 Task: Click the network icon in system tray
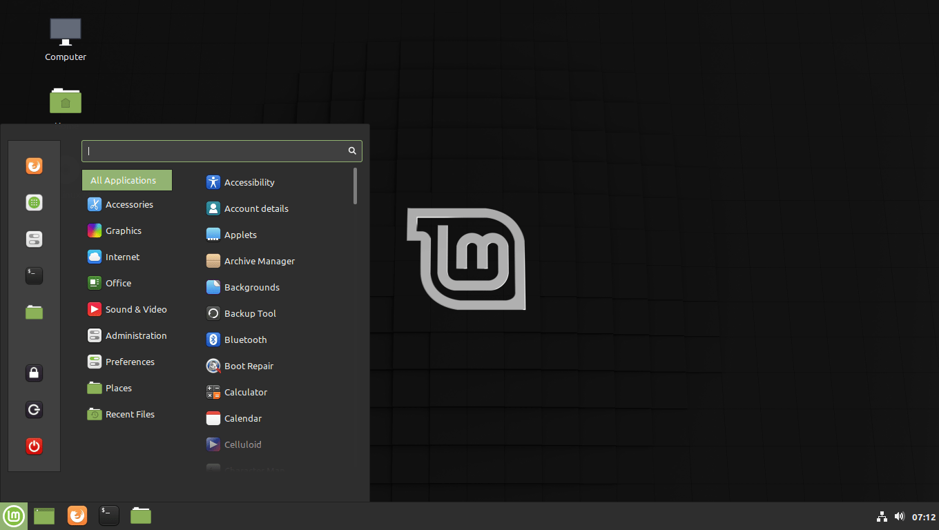tap(882, 516)
